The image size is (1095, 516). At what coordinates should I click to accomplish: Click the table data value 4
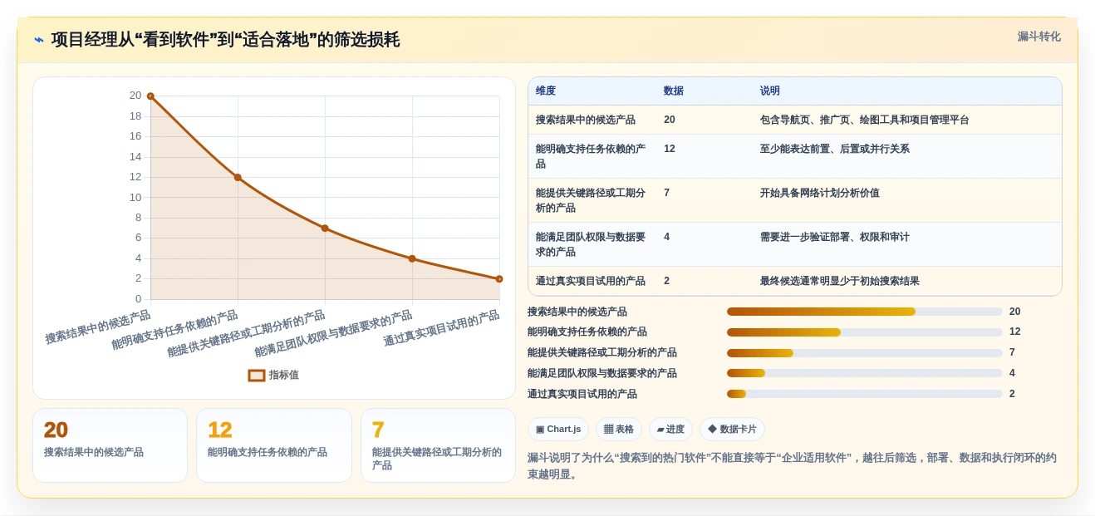click(x=667, y=237)
